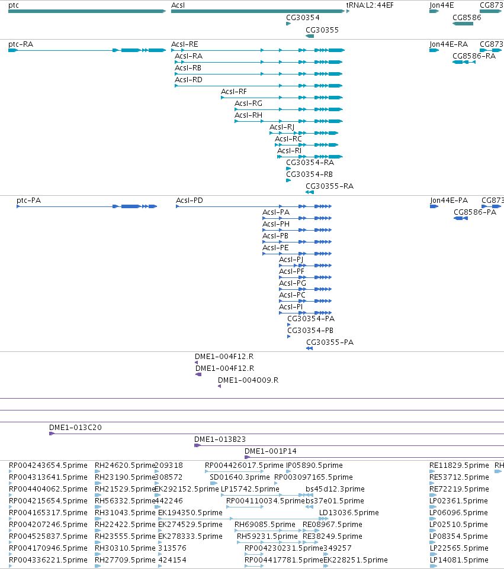Image resolution: width=504 pixels, height=569 pixels.
Task: Click the RP004243654.5prime EST label
Action: coord(49,465)
